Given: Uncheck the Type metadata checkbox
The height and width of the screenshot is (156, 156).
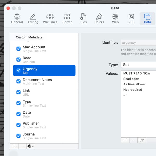Looking at the screenshot, I should click(x=18, y=103).
